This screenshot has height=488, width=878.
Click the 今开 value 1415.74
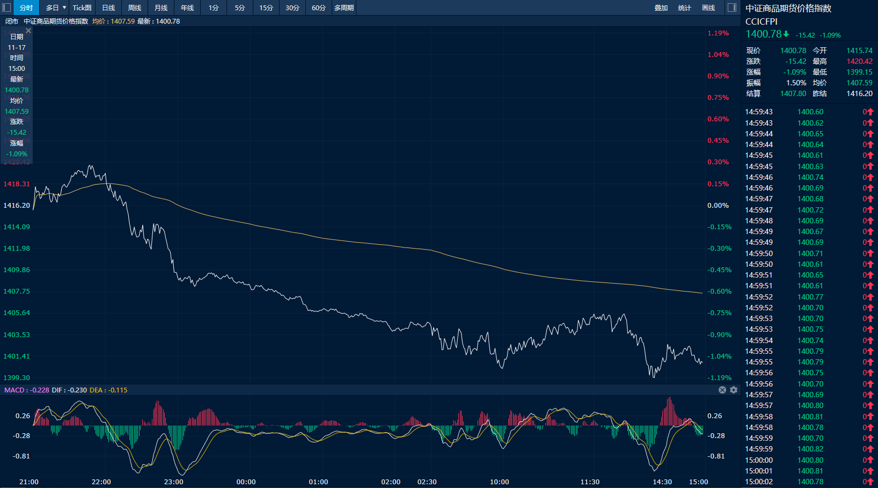(859, 50)
